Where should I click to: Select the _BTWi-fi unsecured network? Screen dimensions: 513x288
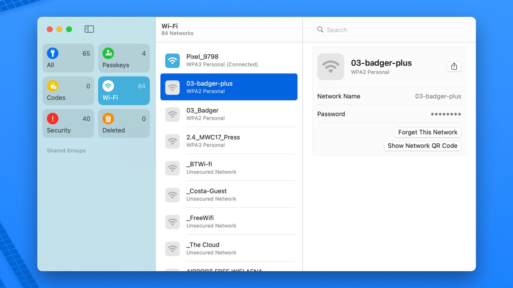click(229, 168)
